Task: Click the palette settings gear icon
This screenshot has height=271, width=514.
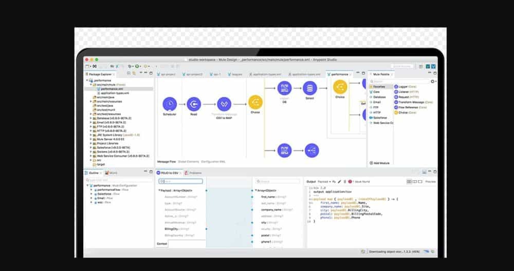Action: click(432, 81)
